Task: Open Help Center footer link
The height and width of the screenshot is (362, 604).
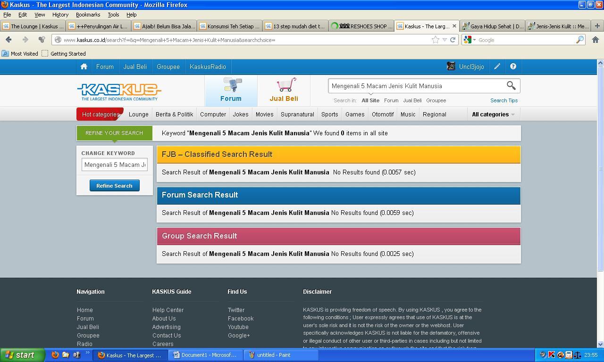Action: tap(168, 310)
